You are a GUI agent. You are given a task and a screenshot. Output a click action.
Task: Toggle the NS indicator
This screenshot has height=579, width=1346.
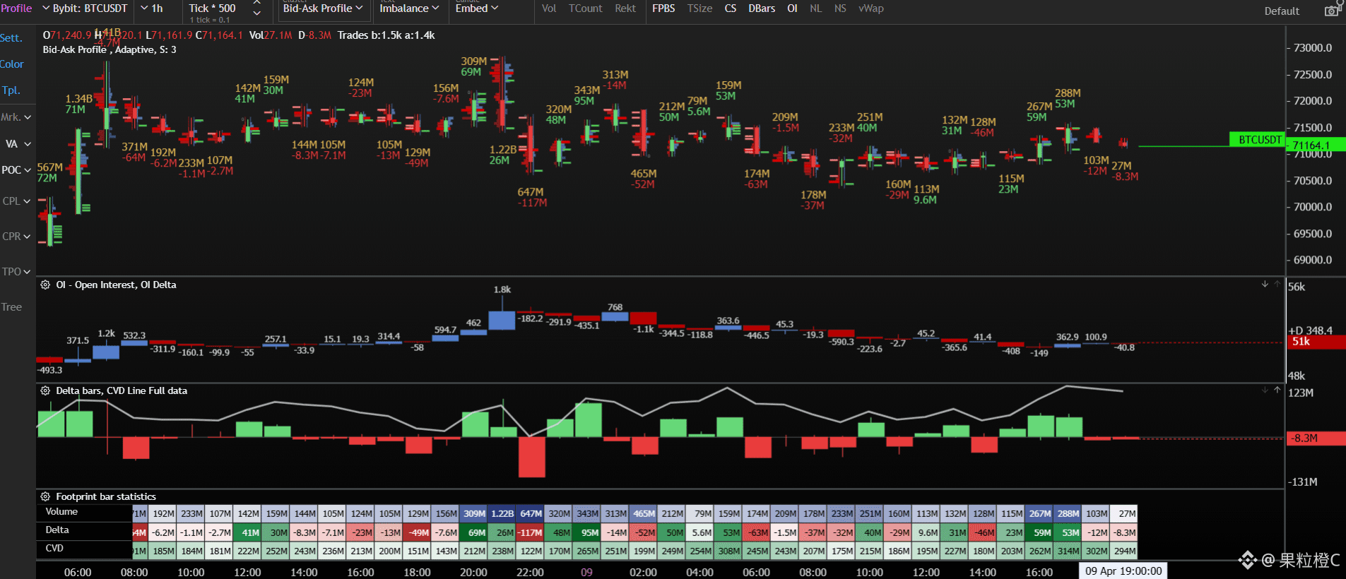pyautogui.click(x=840, y=8)
